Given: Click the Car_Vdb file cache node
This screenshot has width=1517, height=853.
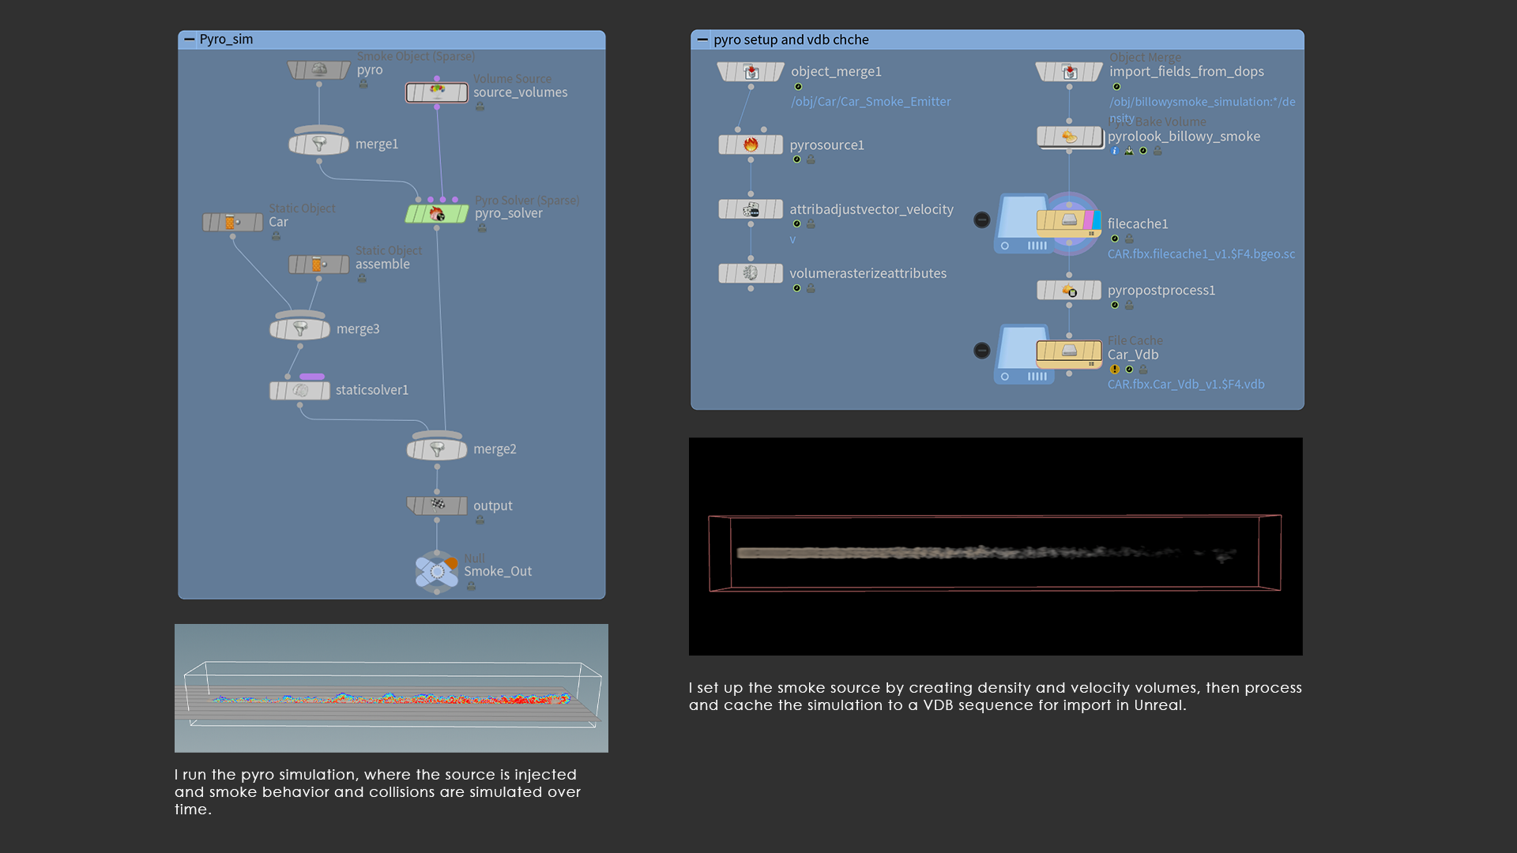Looking at the screenshot, I should [1069, 351].
